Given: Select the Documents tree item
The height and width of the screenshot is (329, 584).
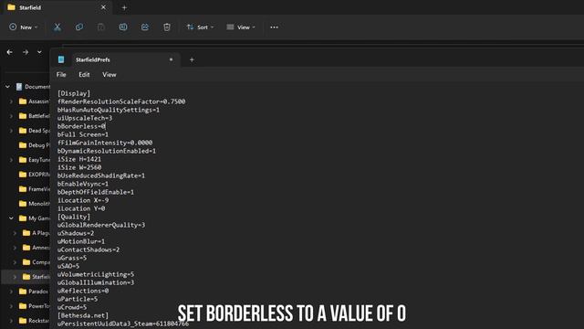Looking at the screenshot, I should (x=33, y=87).
